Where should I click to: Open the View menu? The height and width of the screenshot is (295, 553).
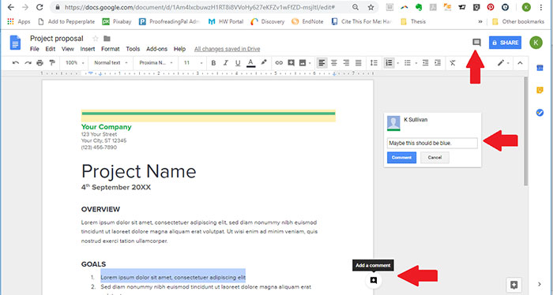68,49
